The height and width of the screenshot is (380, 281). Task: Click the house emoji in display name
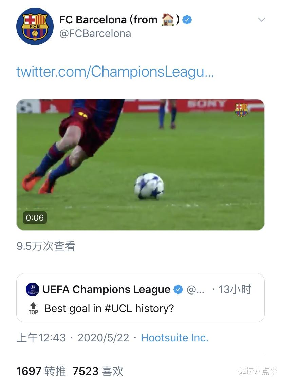pos(168,20)
